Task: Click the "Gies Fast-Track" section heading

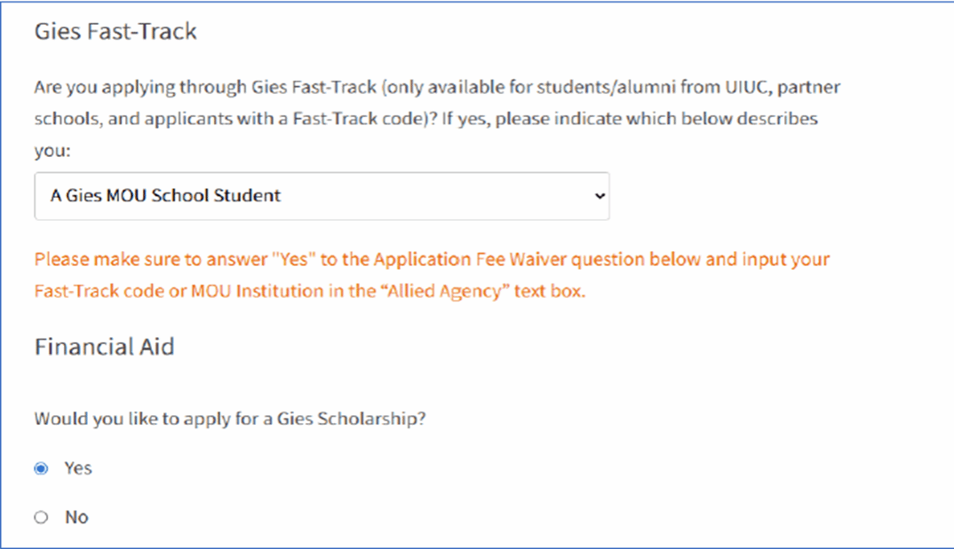Action: [x=115, y=32]
